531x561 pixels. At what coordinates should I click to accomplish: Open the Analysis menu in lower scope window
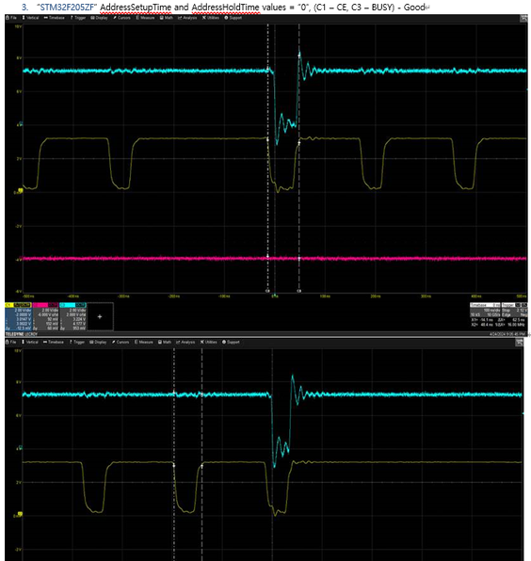point(185,342)
